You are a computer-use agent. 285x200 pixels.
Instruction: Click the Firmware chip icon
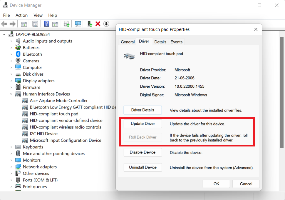pyautogui.click(x=18, y=87)
